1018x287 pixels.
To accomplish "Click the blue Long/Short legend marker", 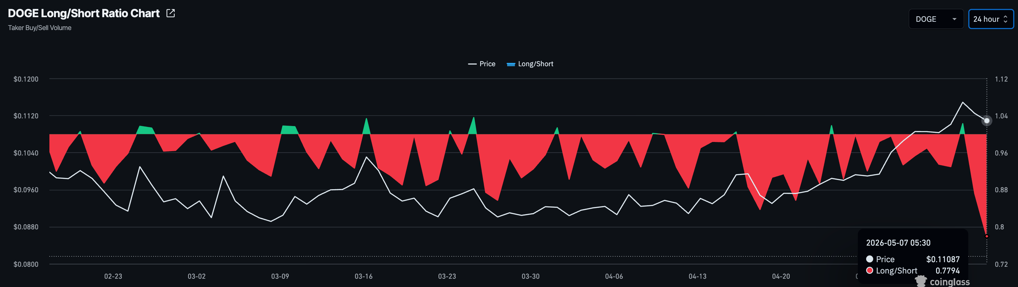I will click(x=511, y=64).
